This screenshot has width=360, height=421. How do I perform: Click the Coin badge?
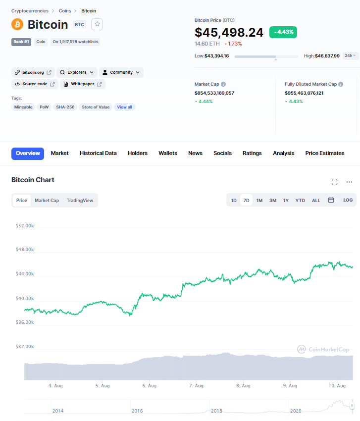coord(41,42)
